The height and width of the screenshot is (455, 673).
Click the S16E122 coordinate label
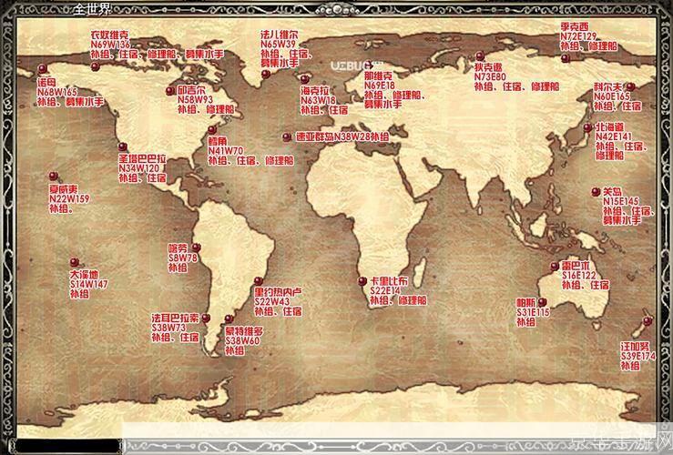(579, 276)
